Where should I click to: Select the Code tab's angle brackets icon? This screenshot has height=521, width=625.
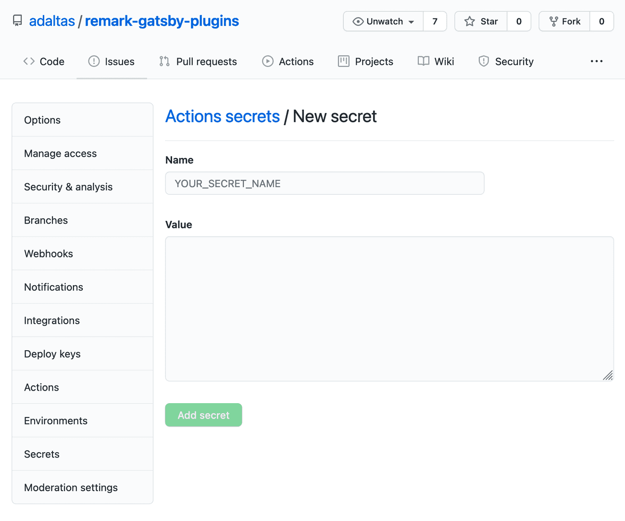[28, 61]
